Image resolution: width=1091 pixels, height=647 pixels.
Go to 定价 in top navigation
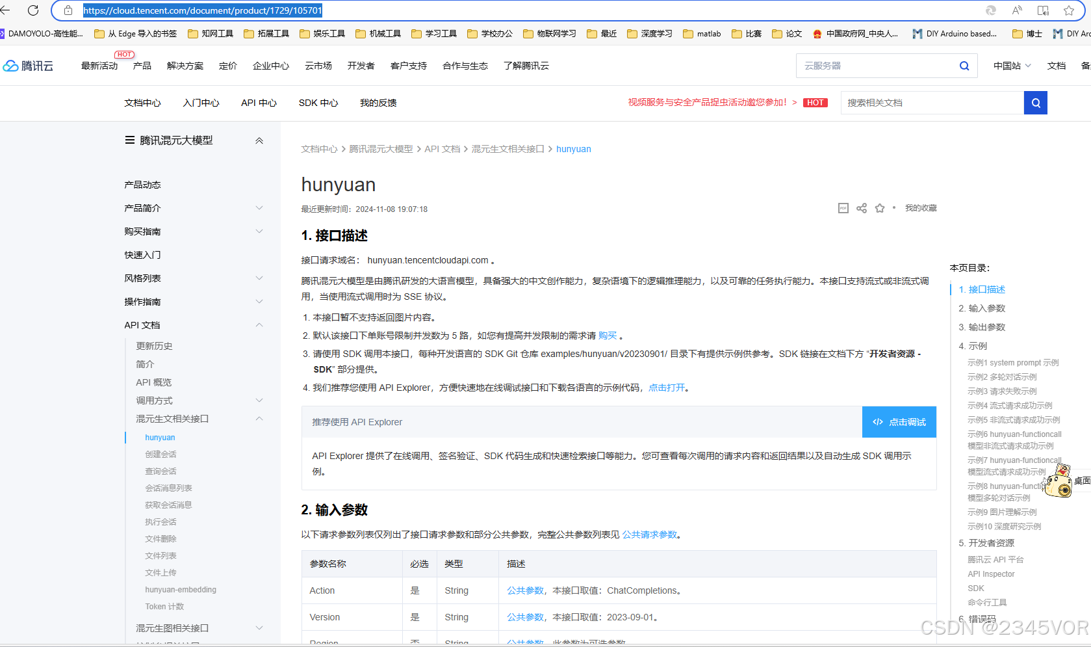point(228,66)
